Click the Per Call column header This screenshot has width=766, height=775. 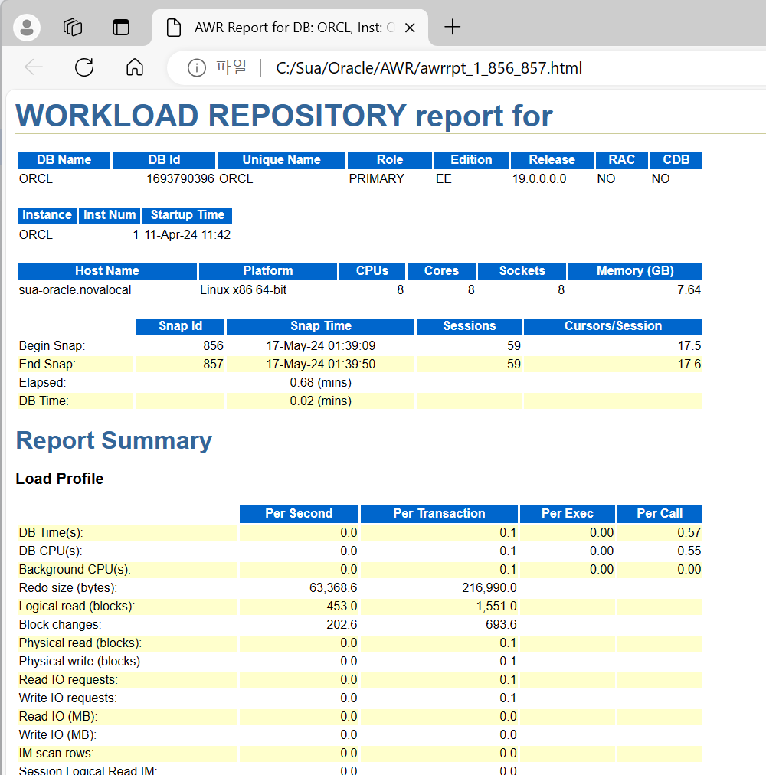tap(660, 514)
